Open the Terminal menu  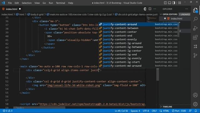coord(60,3)
